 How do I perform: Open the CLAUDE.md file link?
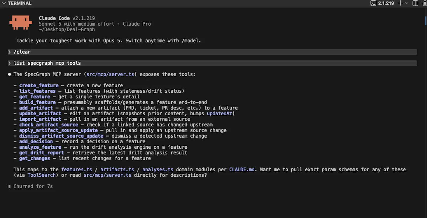[x=242, y=169]
